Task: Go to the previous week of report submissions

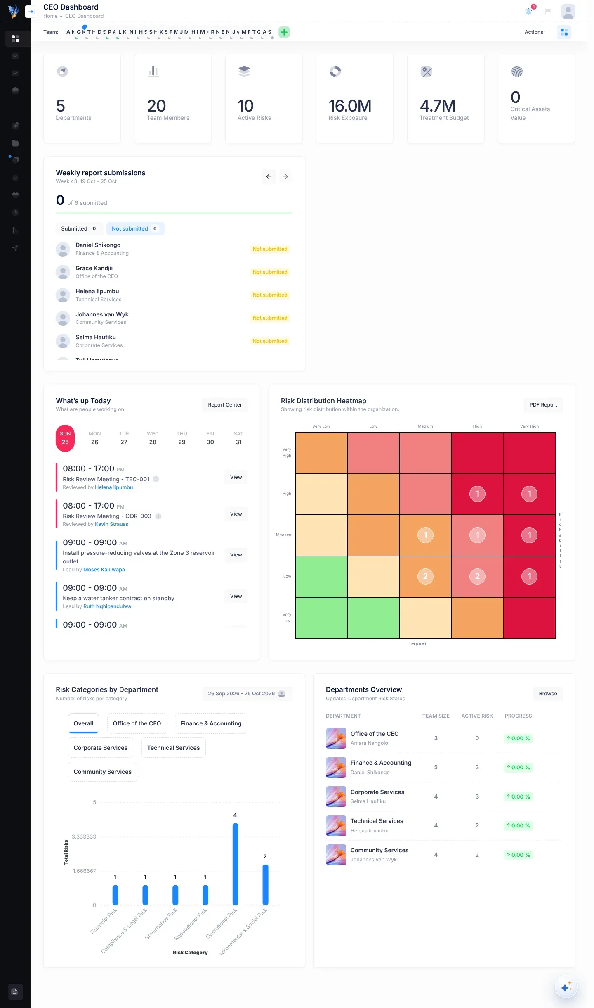Action: tap(268, 176)
